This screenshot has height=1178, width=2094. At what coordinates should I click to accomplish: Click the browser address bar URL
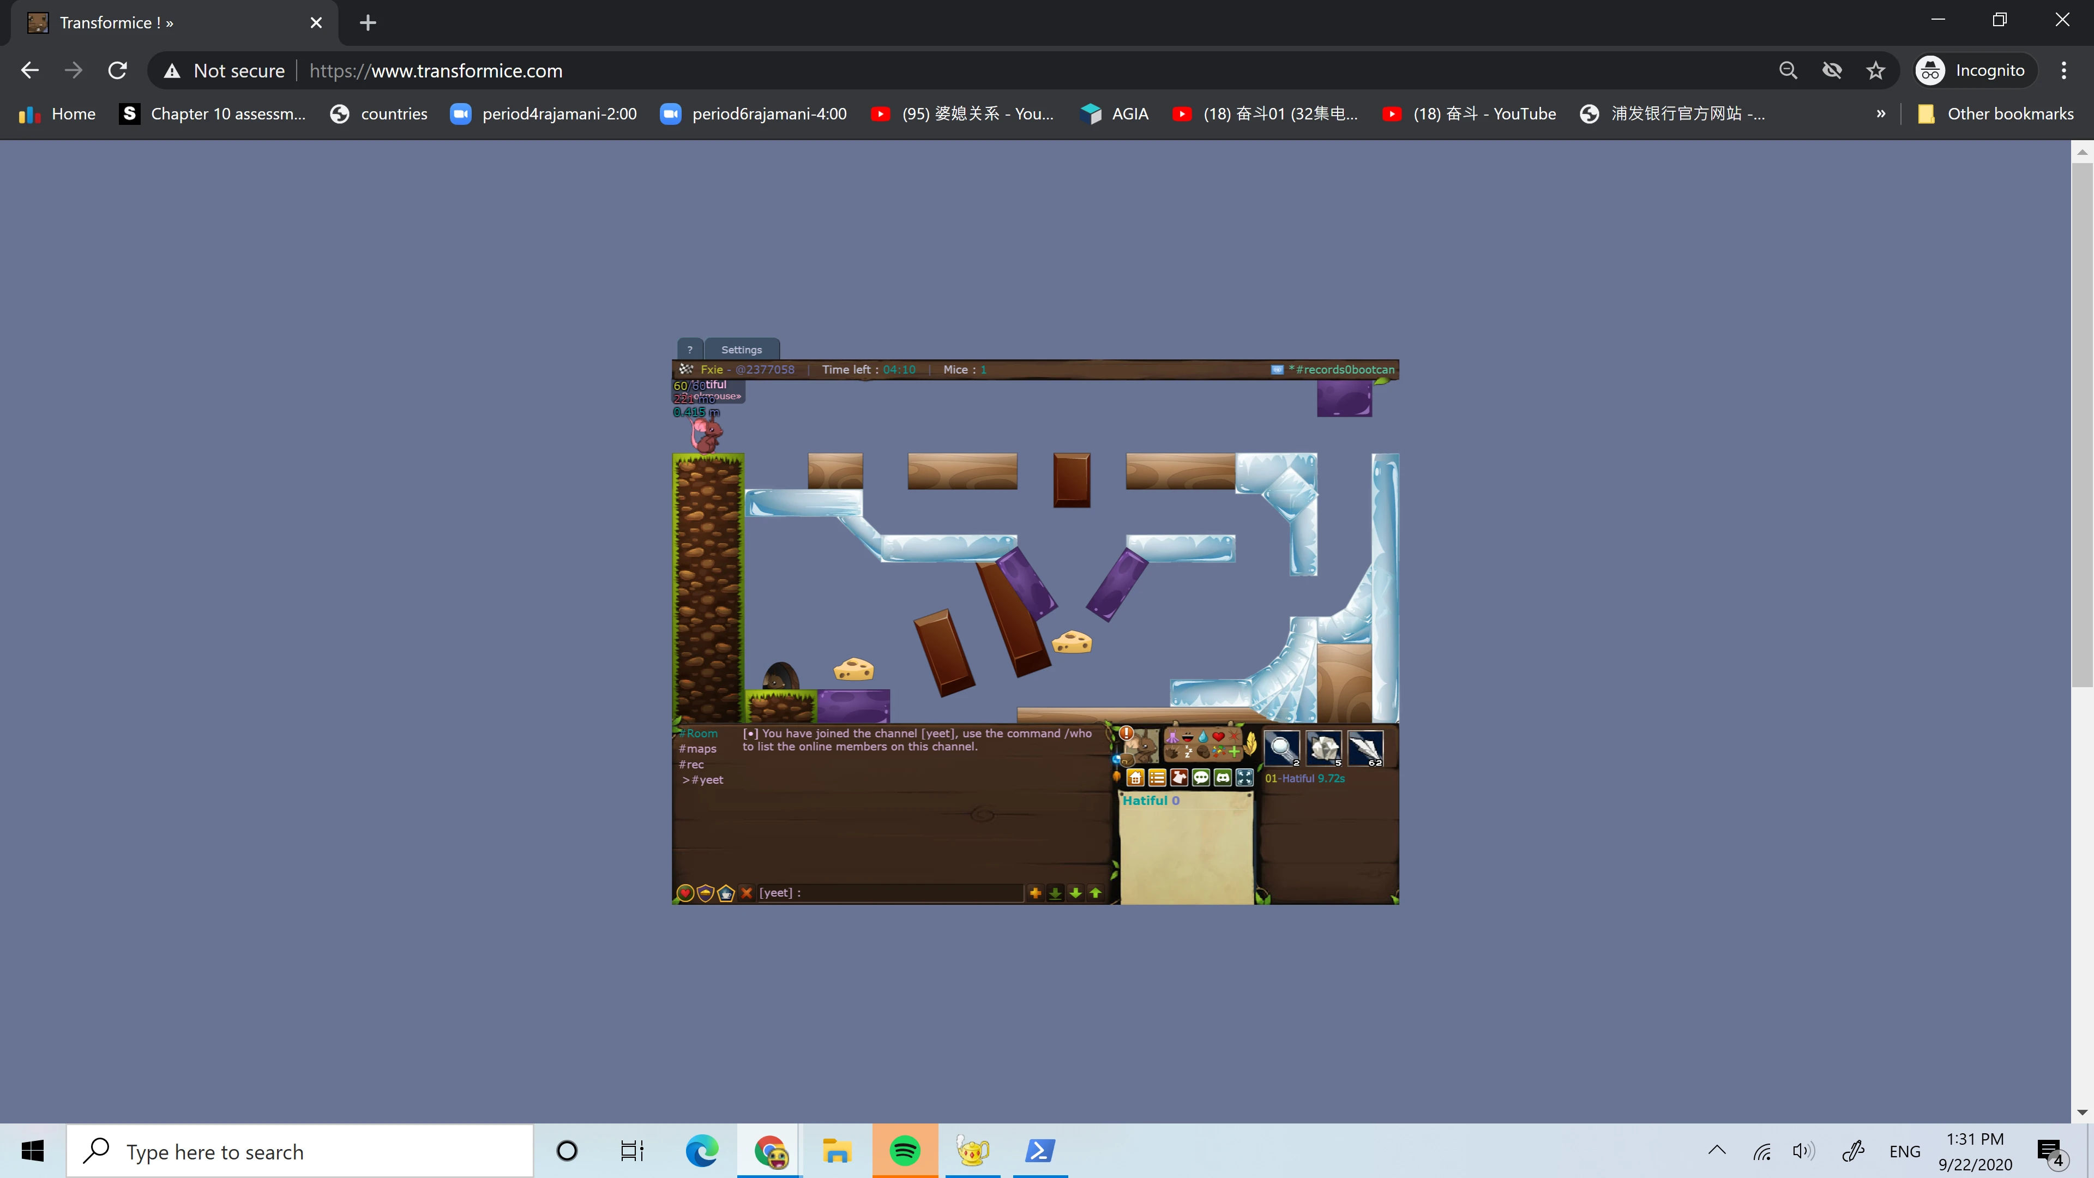point(436,71)
